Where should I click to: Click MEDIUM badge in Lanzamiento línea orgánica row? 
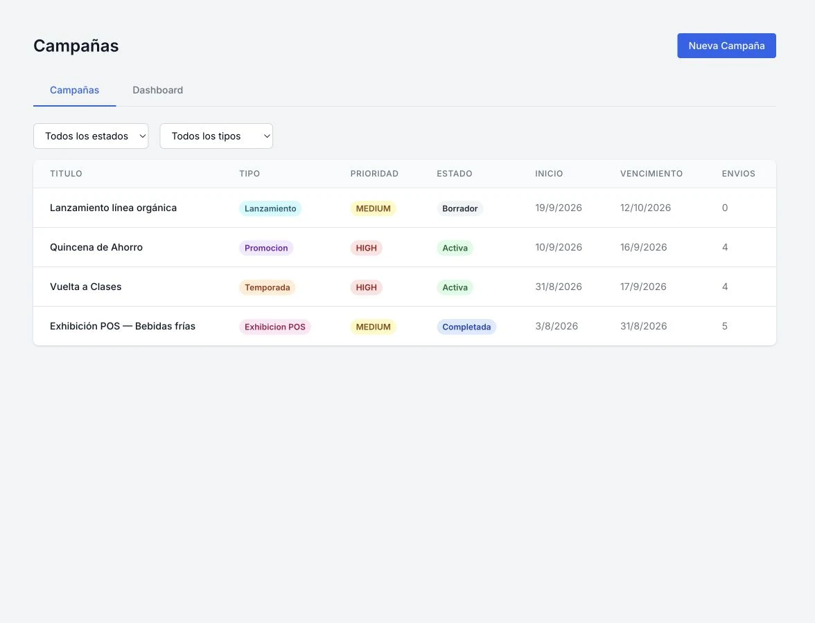pyautogui.click(x=373, y=208)
